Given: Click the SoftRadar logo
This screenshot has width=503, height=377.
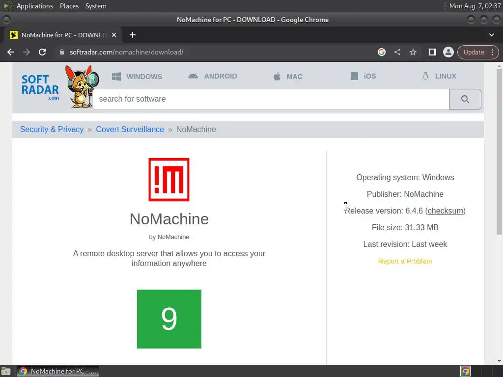Looking at the screenshot, I should 40,87.
